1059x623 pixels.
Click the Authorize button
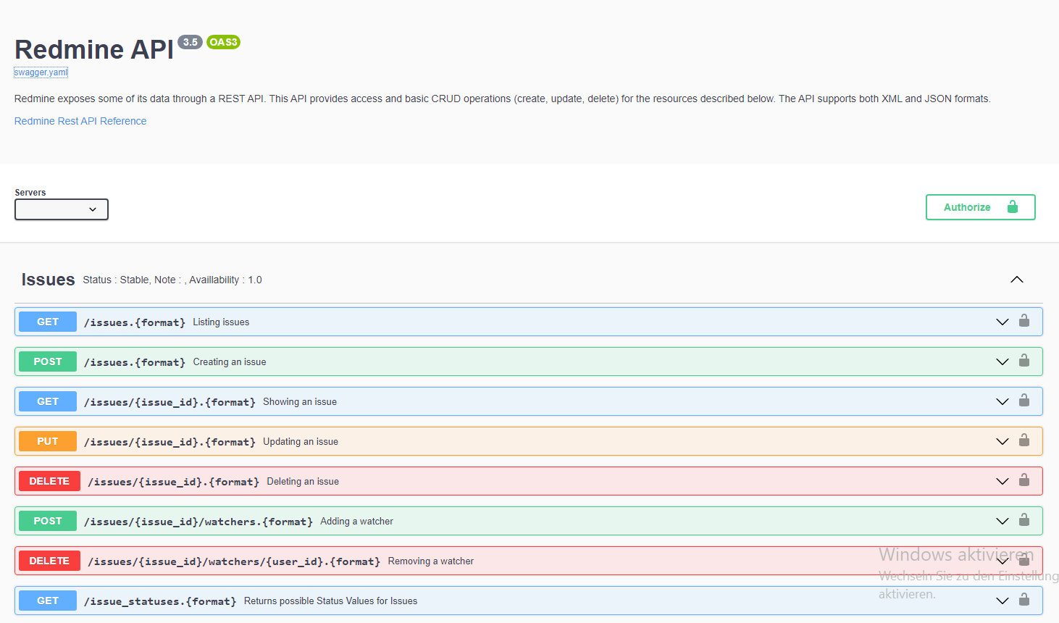[981, 207]
